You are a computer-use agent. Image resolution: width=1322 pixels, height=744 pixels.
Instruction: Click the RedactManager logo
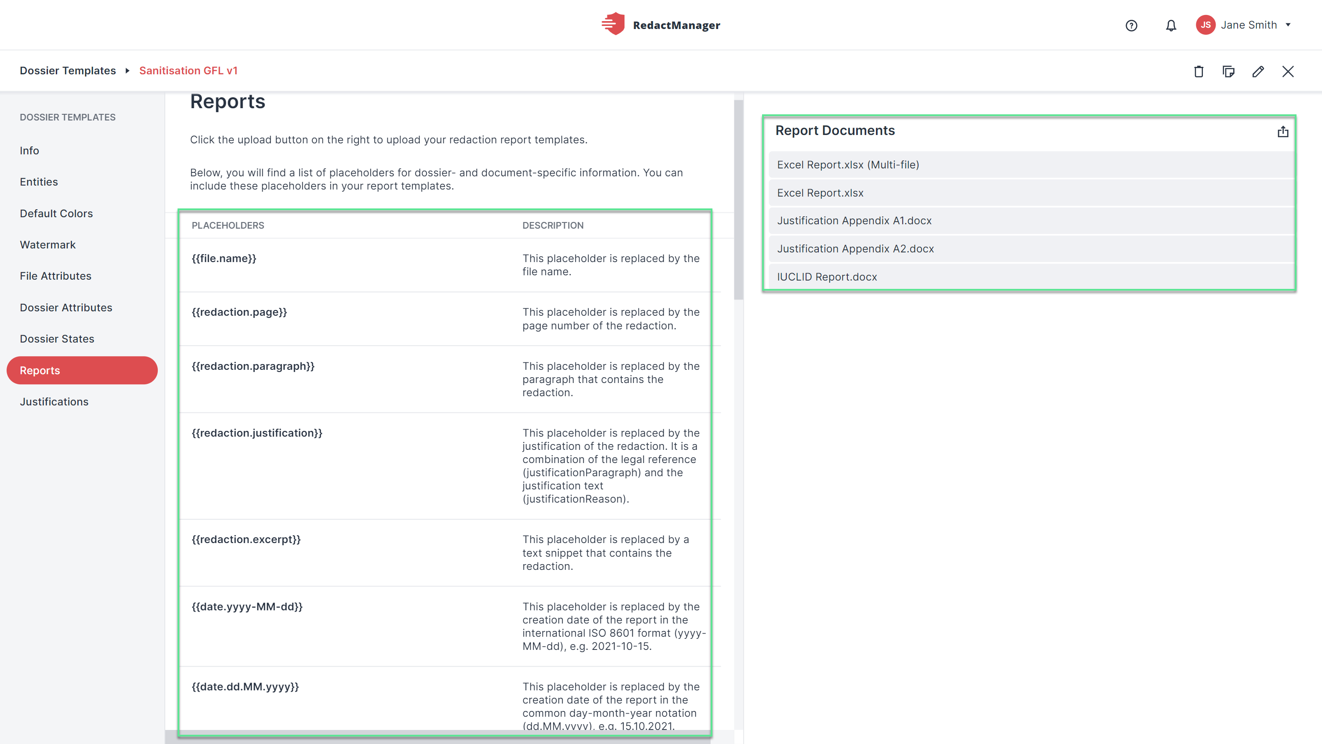pyautogui.click(x=661, y=24)
